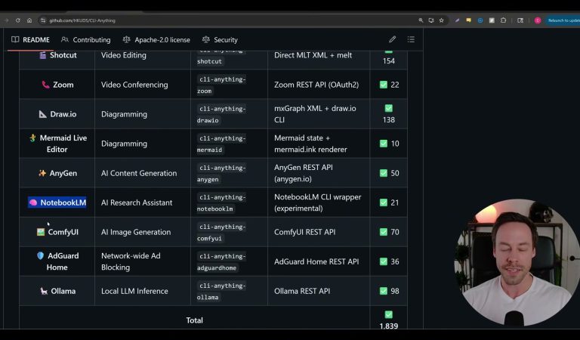Click the ComfyUI picture icon
This screenshot has height=340, width=580.
pos(41,232)
